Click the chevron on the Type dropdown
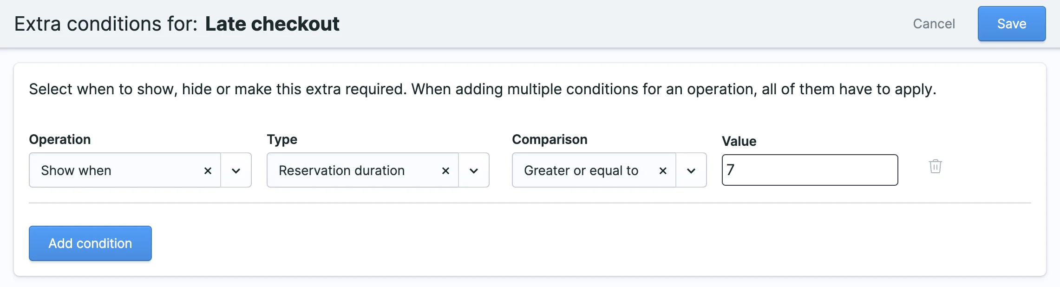This screenshot has height=287, width=1060. (474, 170)
